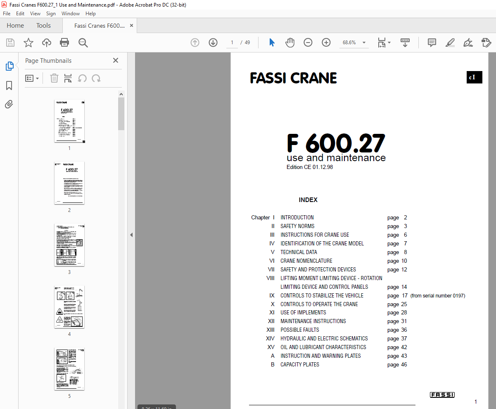496x409 pixels.
Task: Open the Window menu
Action: [x=71, y=14]
